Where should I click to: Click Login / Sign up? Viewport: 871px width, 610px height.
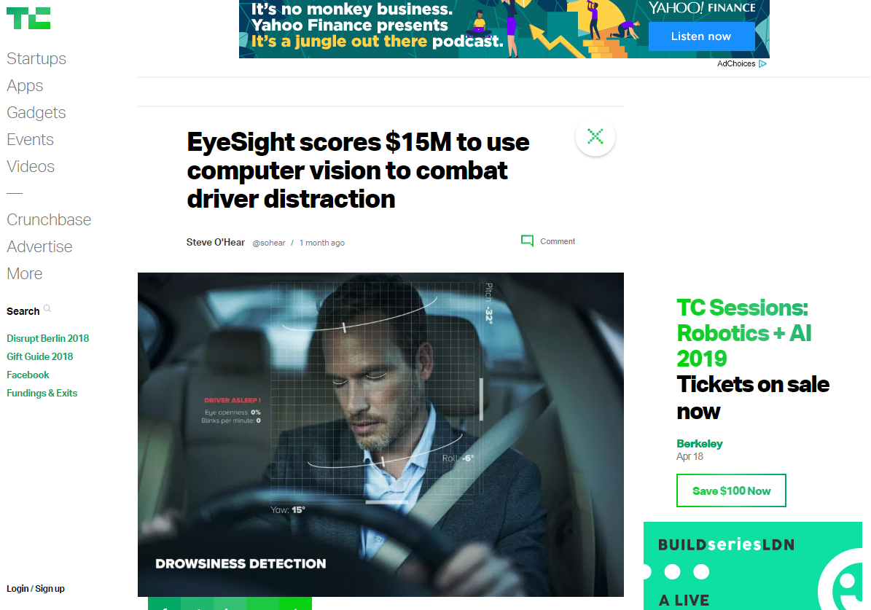[x=36, y=588]
